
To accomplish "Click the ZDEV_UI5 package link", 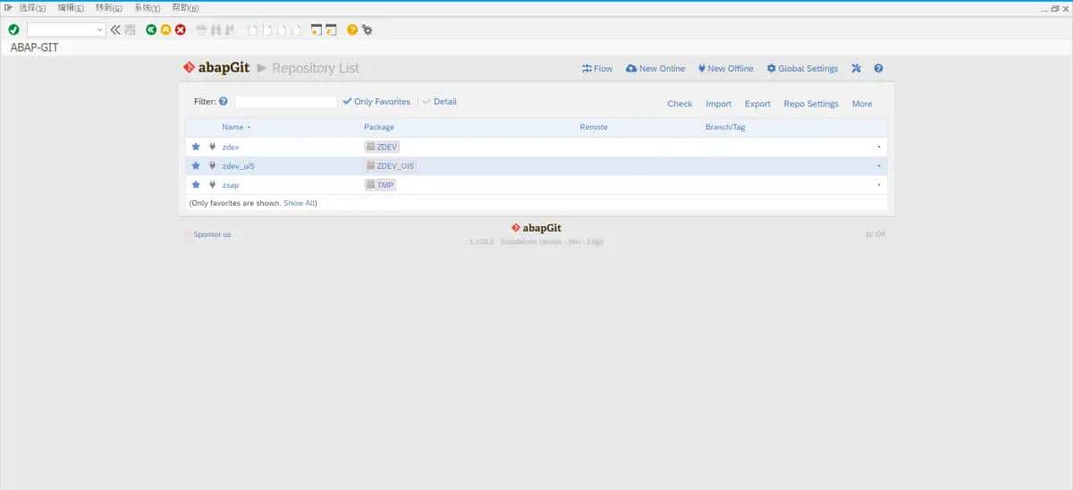I will (x=391, y=165).
